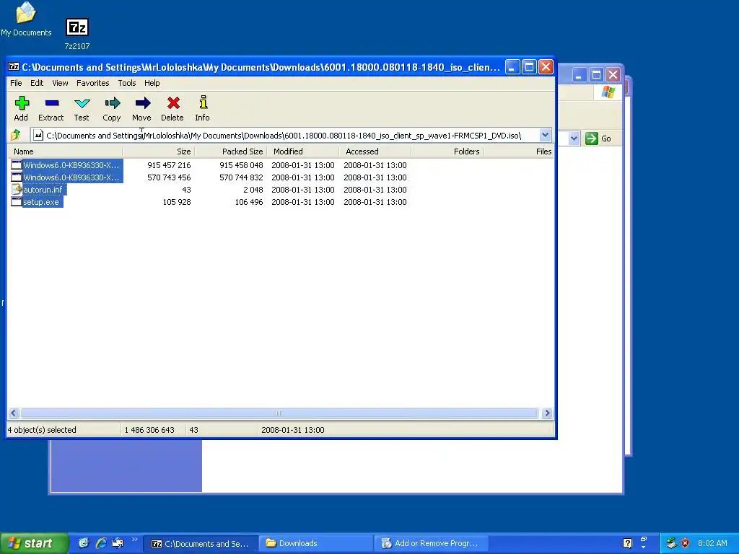Image resolution: width=739 pixels, height=554 pixels.
Task: Click the Add toolbar icon
Action: pos(21,103)
